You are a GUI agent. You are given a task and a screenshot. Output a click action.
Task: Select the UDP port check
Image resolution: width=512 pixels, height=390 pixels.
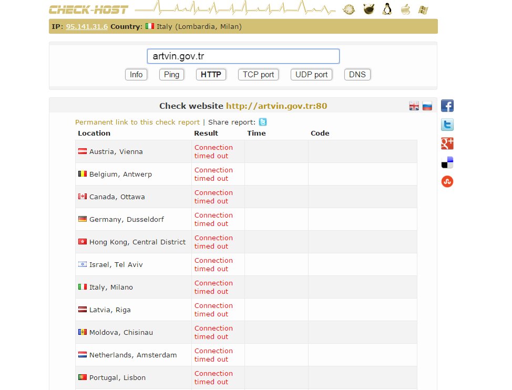tap(311, 75)
